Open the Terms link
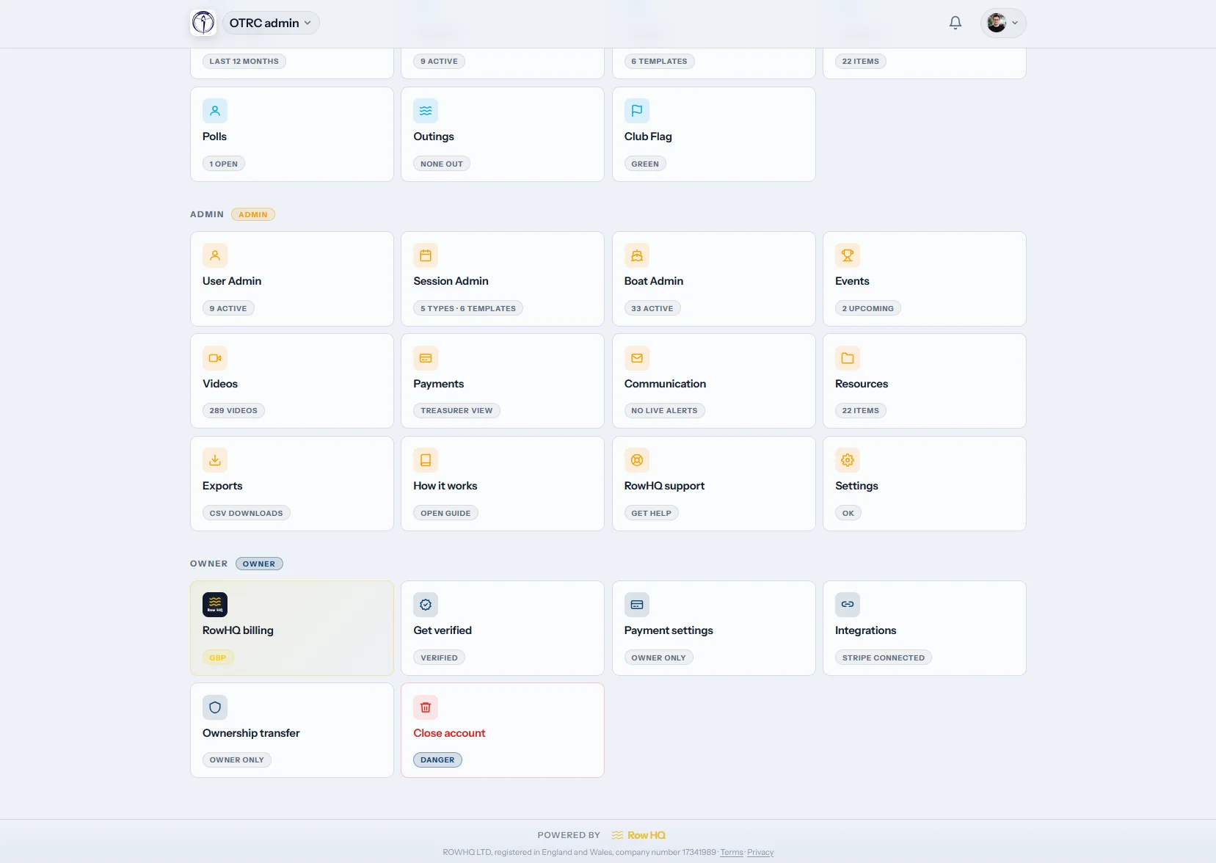 tap(732, 852)
